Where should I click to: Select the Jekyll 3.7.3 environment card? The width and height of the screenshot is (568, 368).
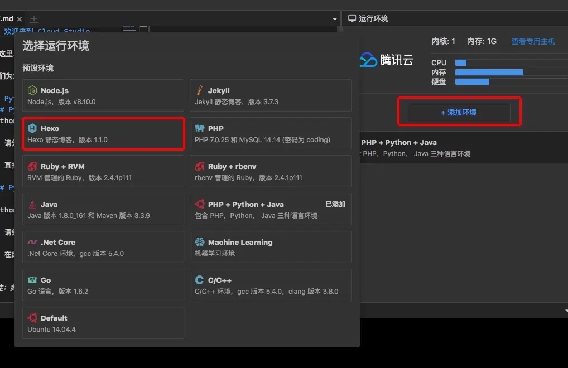(271, 95)
